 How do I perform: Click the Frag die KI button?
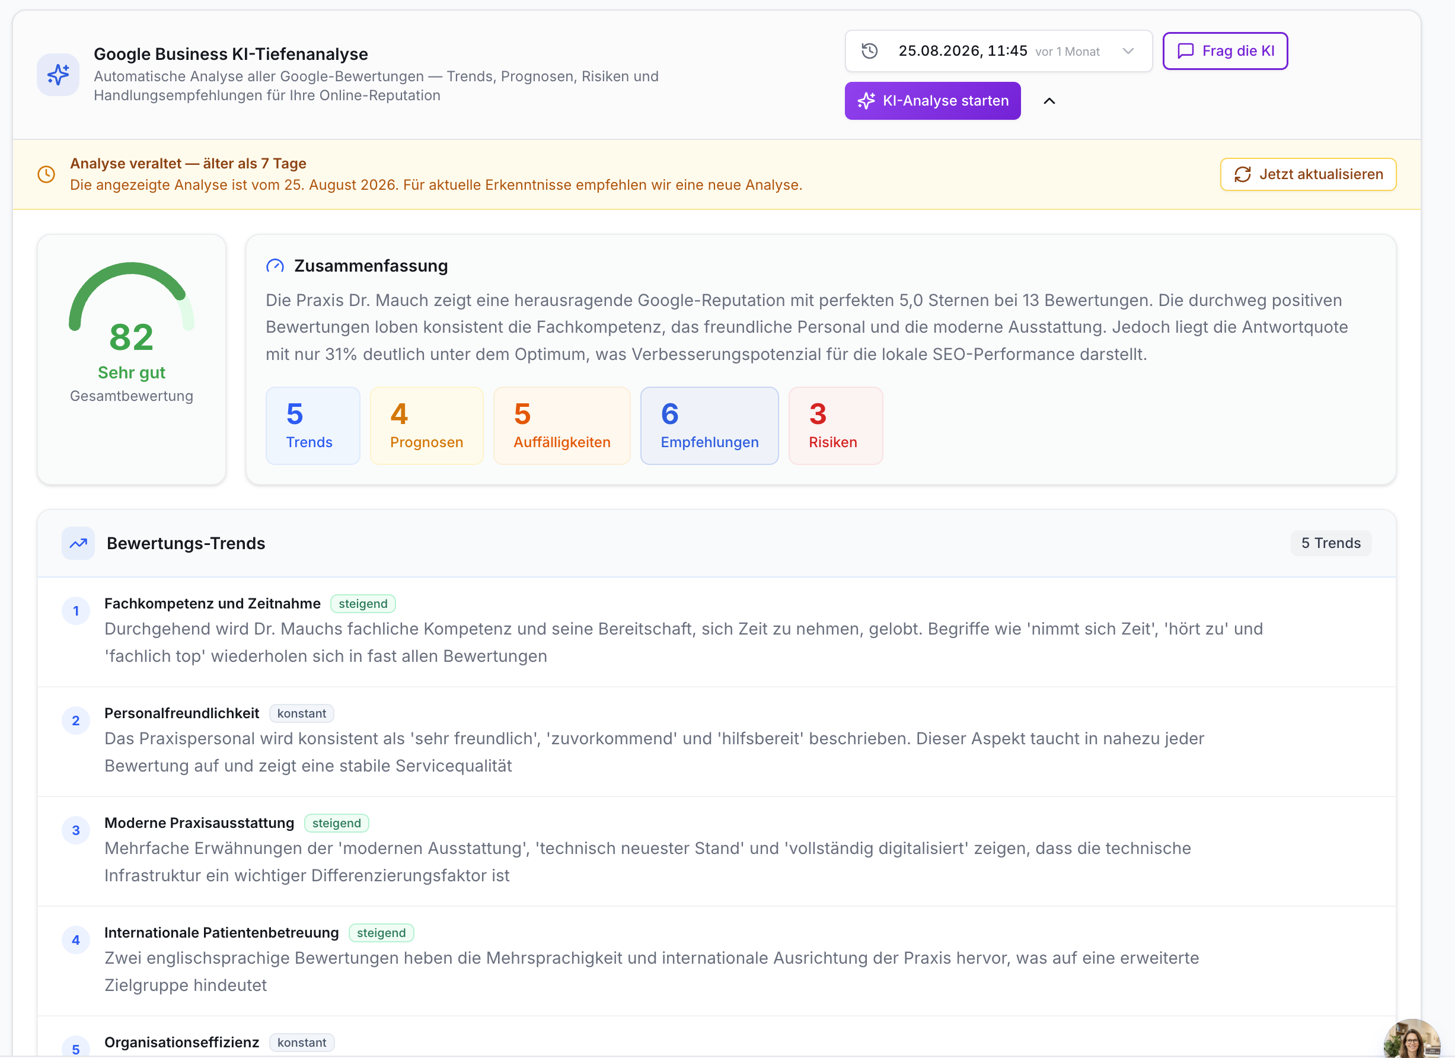pos(1225,50)
